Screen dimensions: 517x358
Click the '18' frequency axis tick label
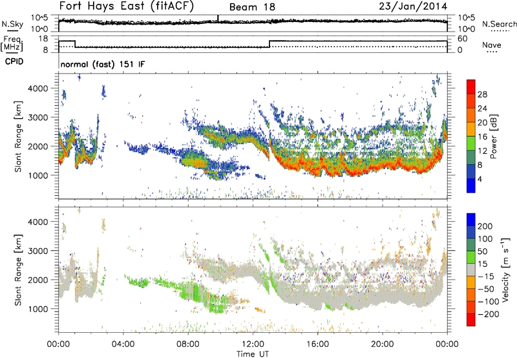click(x=43, y=39)
